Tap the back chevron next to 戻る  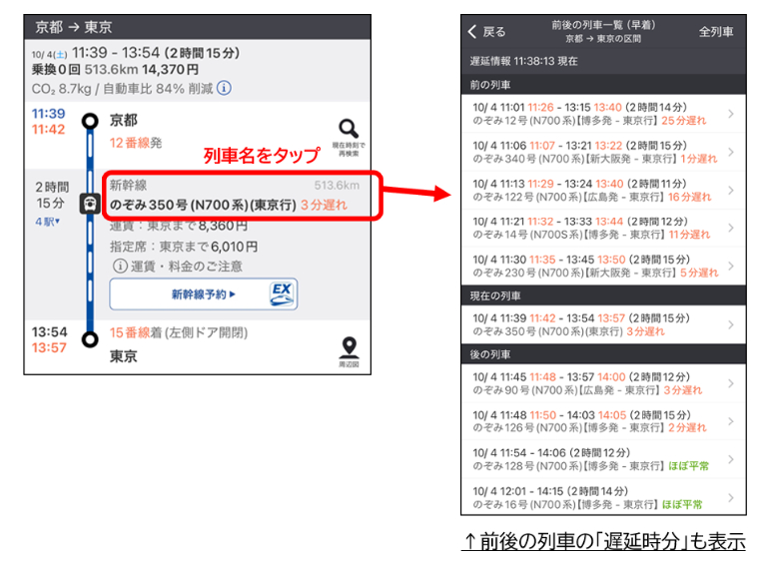(472, 32)
